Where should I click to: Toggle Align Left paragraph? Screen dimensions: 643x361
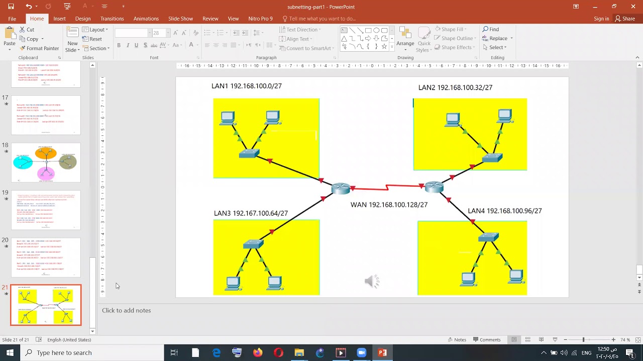(x=207, y=45)
